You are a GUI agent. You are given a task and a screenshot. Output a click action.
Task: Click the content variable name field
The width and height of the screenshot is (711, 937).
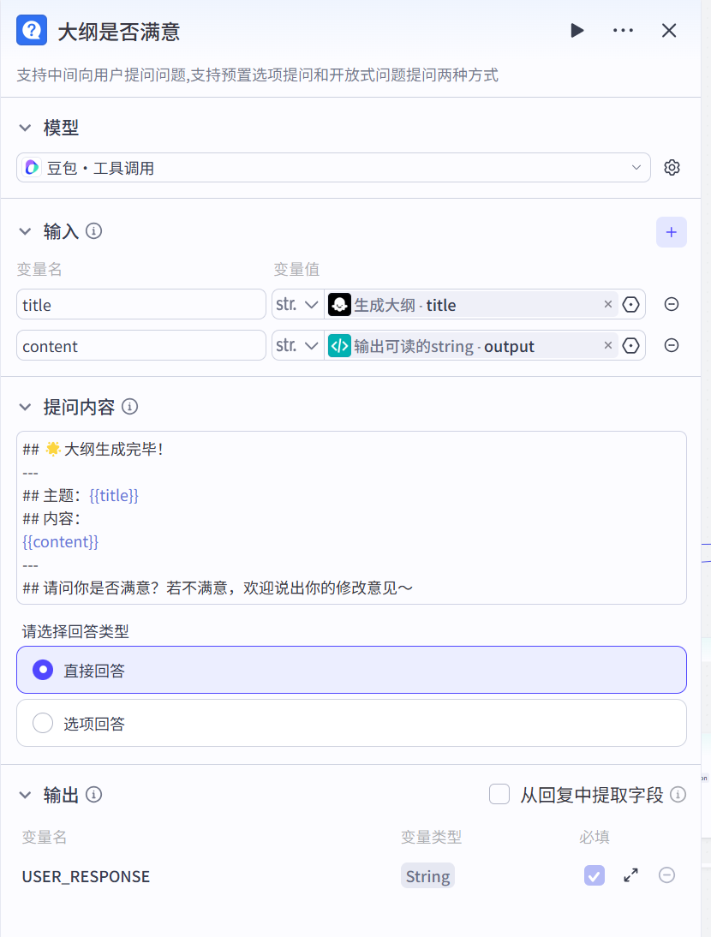141,346
